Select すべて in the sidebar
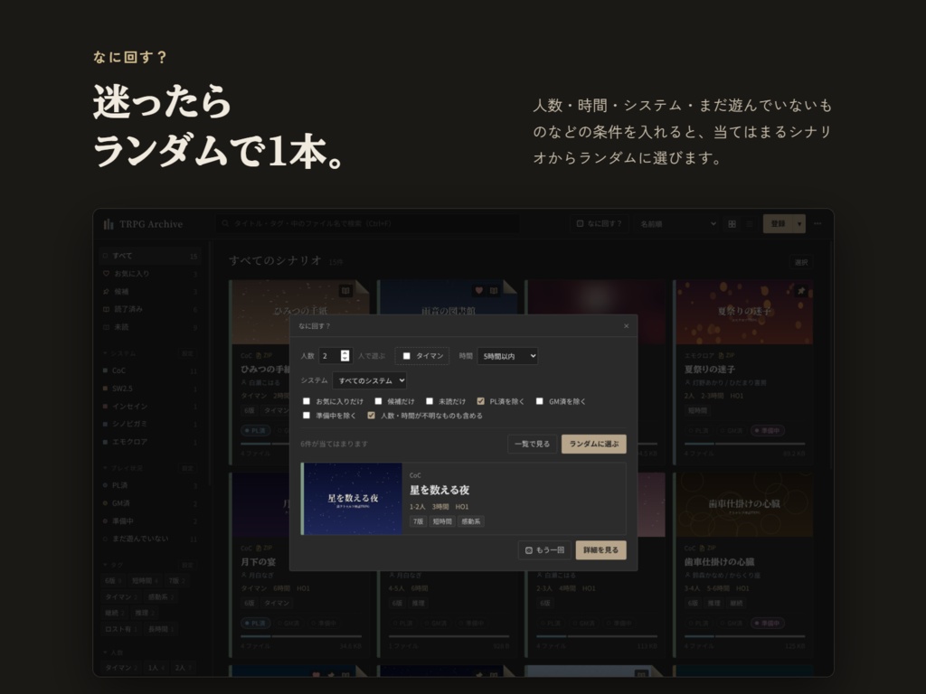Viewport: 926px width, 694px height. click(150, 256)
